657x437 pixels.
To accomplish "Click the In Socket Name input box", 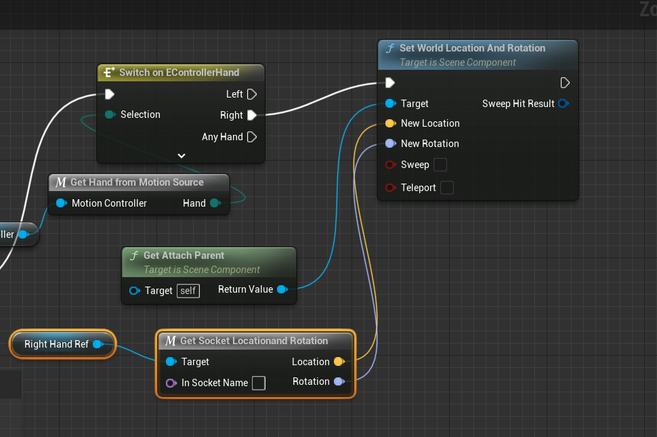I will [x=258, y=383].
